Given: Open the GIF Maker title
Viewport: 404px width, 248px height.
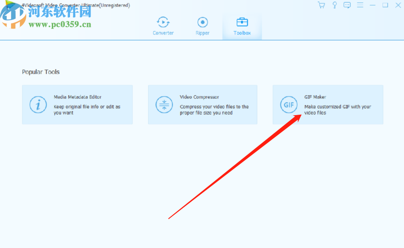Looking at the screenshot, I should [x=315, y=97].
